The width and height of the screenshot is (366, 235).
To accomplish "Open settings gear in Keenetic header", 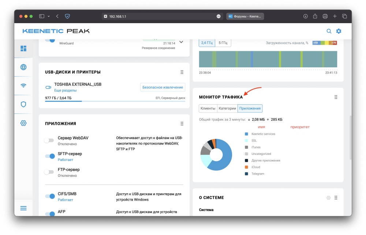I will 339,31.
